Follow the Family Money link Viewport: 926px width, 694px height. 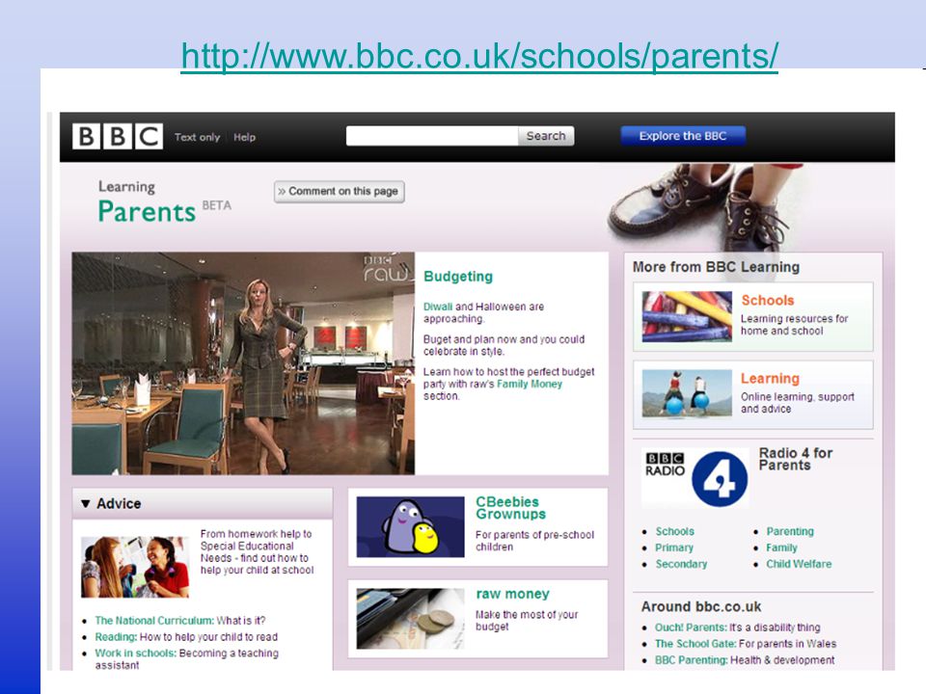(530, 385)
